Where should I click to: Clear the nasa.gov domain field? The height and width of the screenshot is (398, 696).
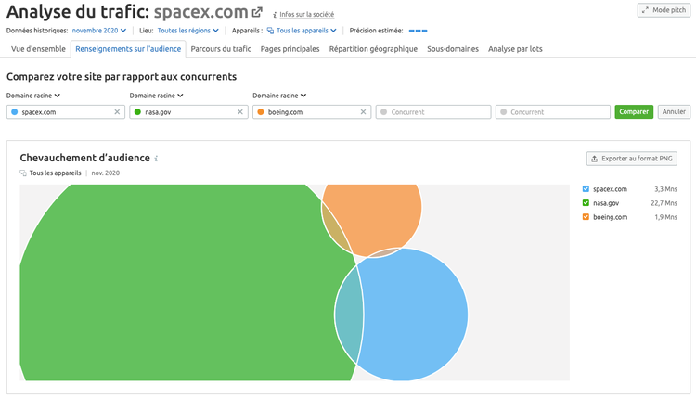(240, 112)
